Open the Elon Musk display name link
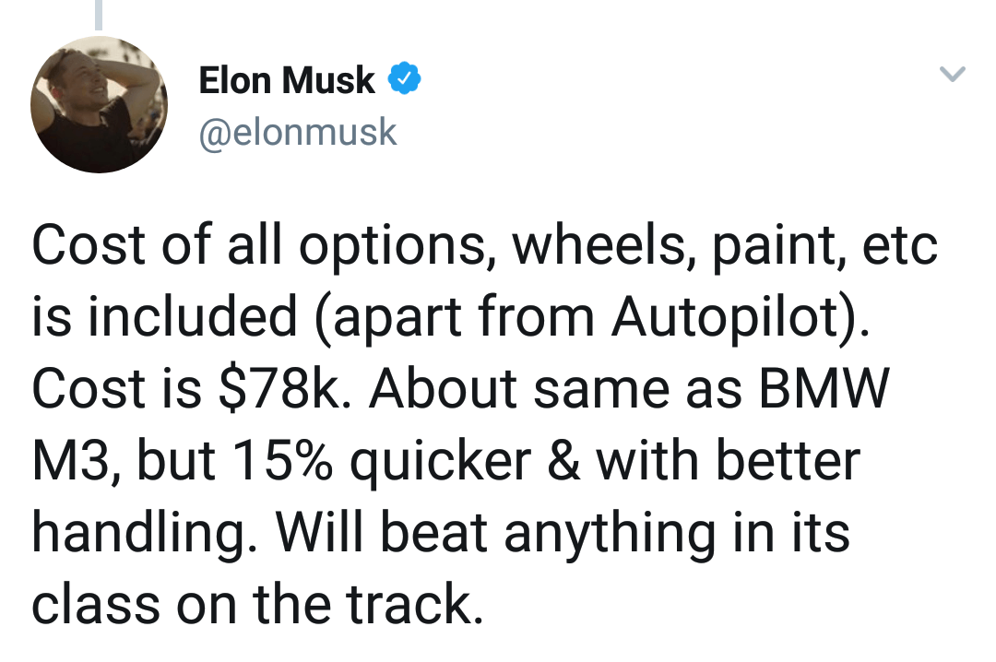The width and height of the screenshot is (996, 662). [x=287, y=80]
